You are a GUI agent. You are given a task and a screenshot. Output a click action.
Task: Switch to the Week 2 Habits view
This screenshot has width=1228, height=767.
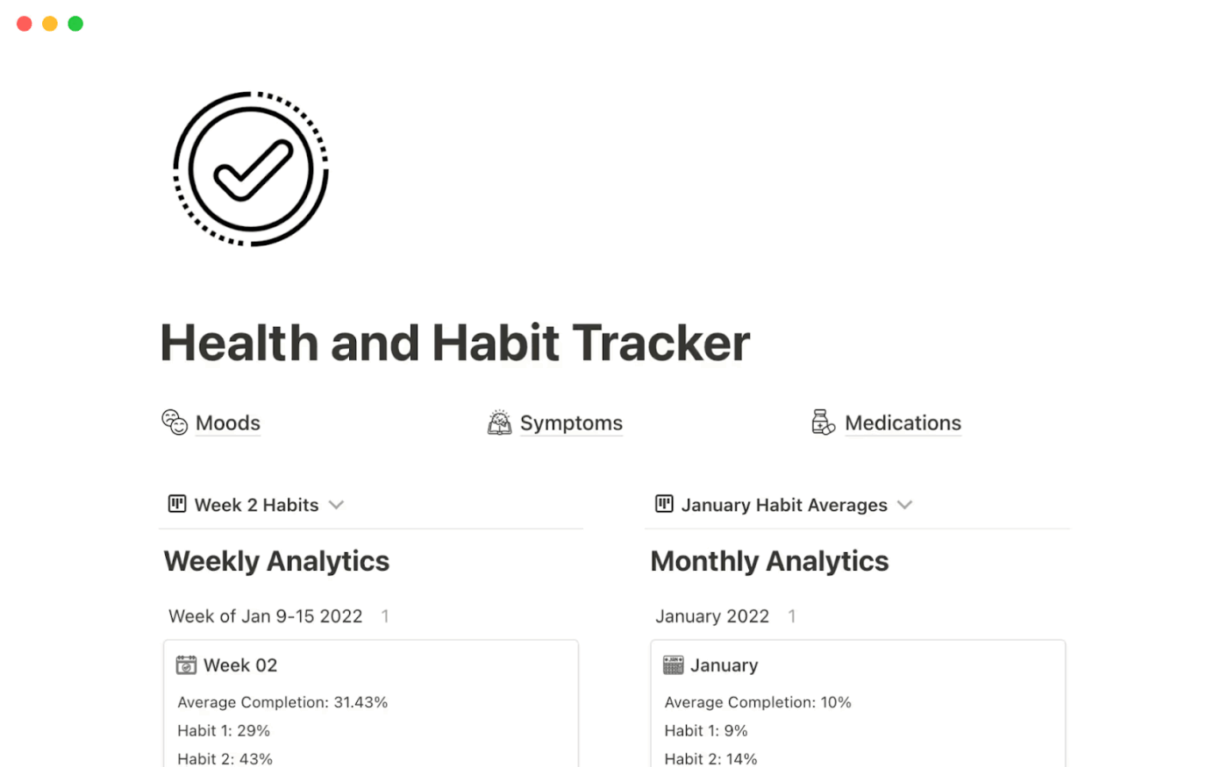coord(254,505)
